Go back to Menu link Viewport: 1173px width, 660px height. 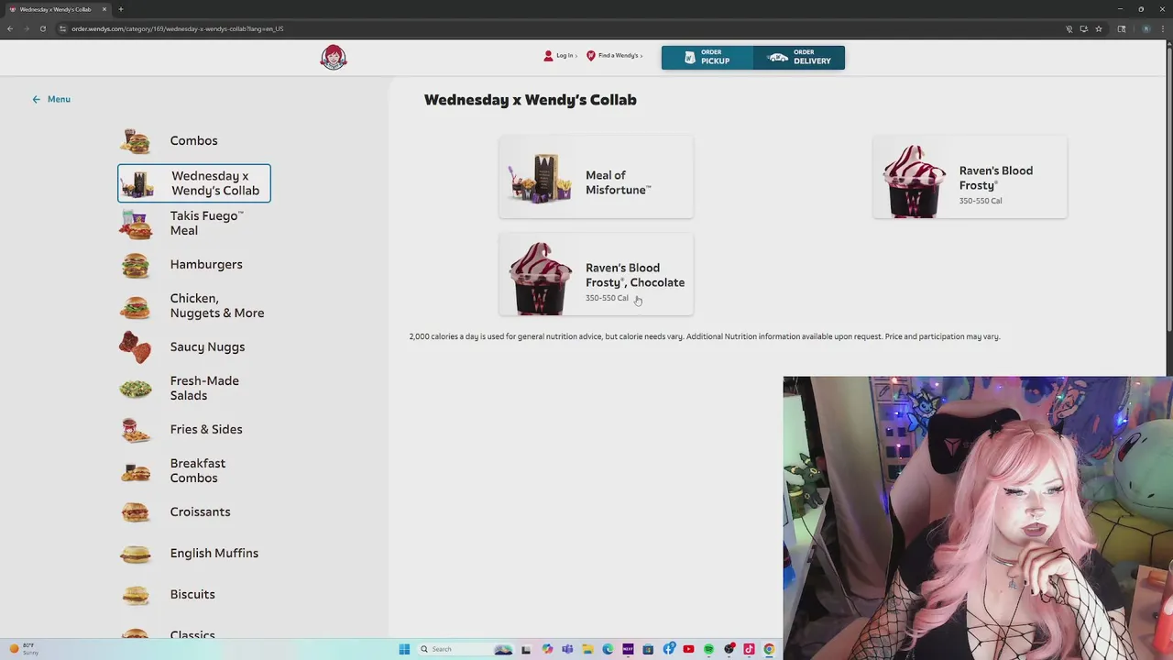[51, 99]
